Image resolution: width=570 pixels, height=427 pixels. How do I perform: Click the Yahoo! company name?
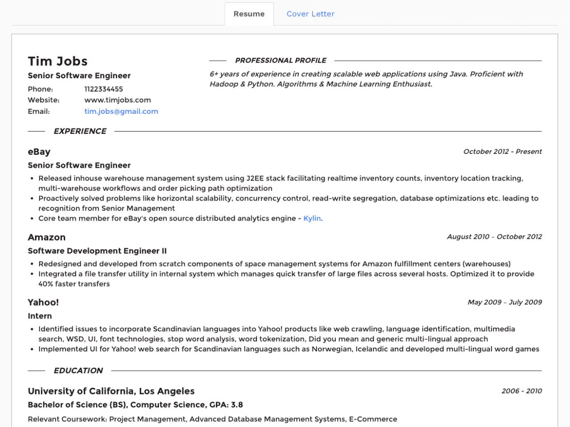point(43,302)
